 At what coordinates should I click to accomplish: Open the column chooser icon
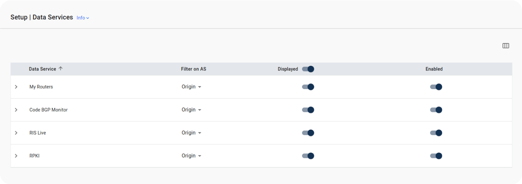[506, 46]
